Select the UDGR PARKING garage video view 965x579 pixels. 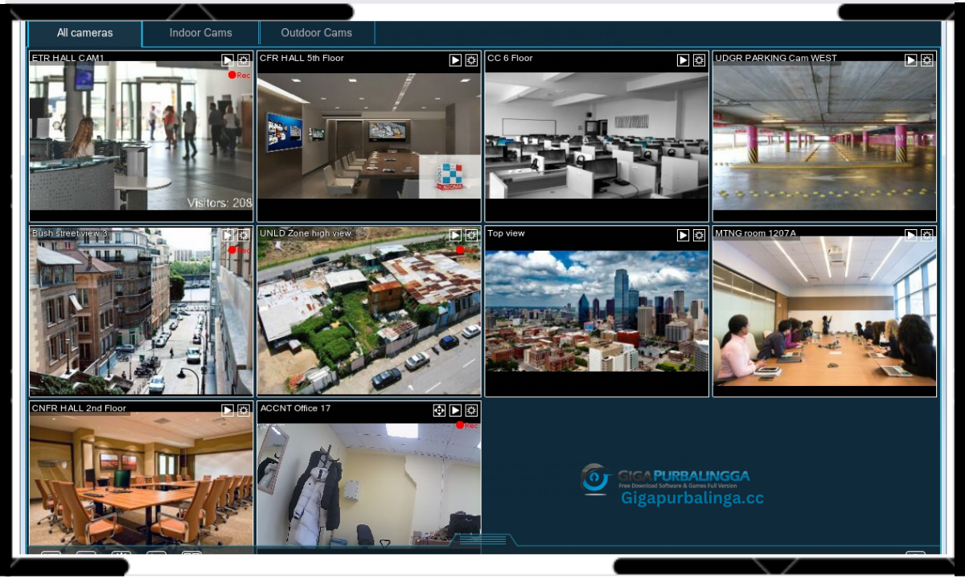(x=824, y=136)
